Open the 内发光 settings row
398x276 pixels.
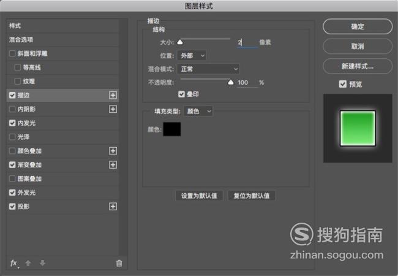click(62, 123)
